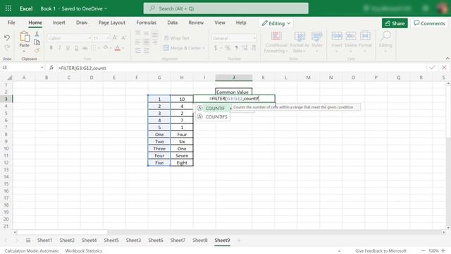This screenshot has height=254, width=451.
Task: Click Give Feedback to Microsoft link
Action: 381,251
